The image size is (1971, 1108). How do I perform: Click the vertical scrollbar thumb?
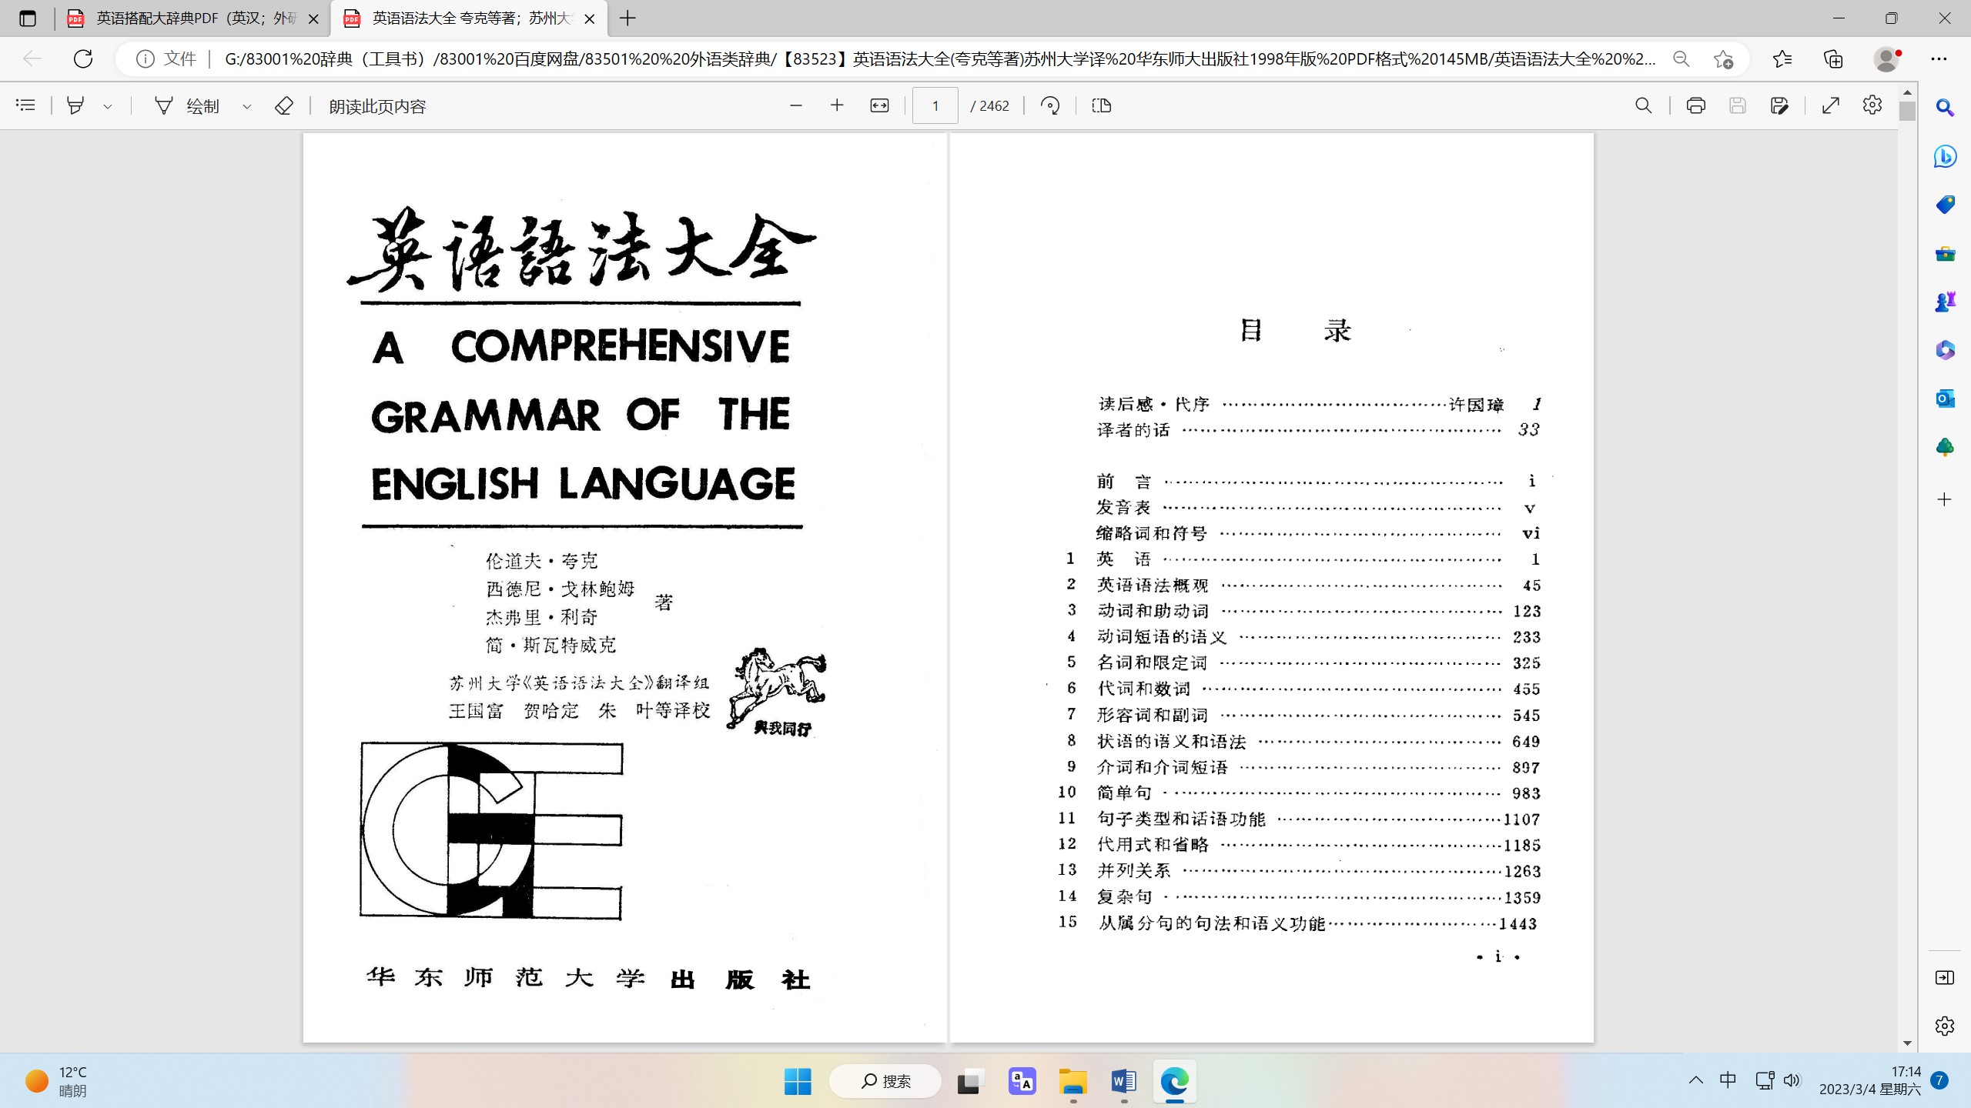[x=1906, y=112]
